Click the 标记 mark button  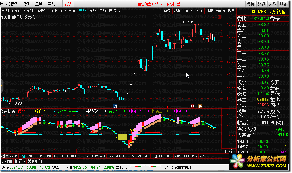tap(210, 11)
